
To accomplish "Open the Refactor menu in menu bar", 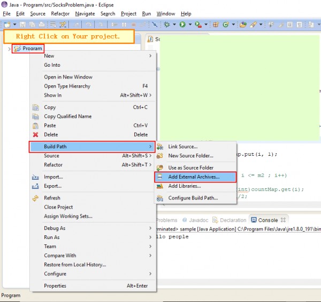I will point(60,13).
